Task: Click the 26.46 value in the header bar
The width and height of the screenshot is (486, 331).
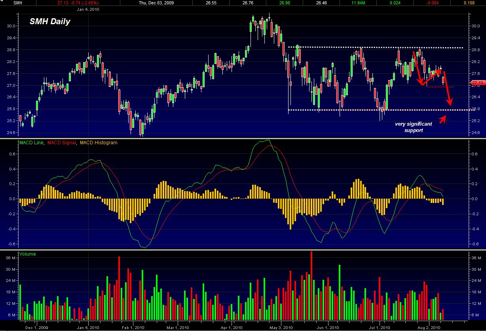Action: coord(321,3)
